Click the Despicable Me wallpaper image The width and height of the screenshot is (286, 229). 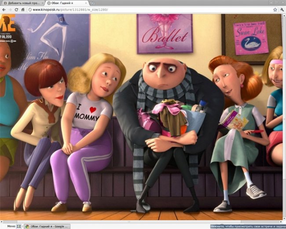tap(143, 114)
